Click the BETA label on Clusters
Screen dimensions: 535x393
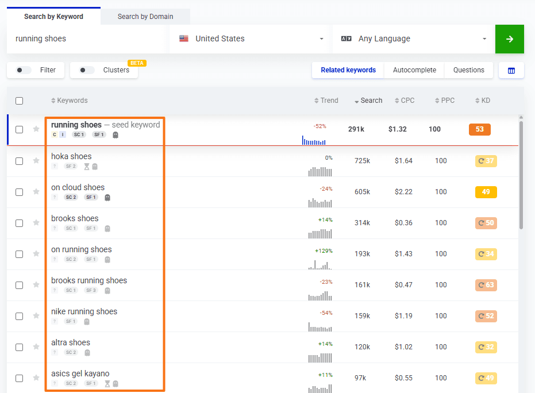point(137,63)
